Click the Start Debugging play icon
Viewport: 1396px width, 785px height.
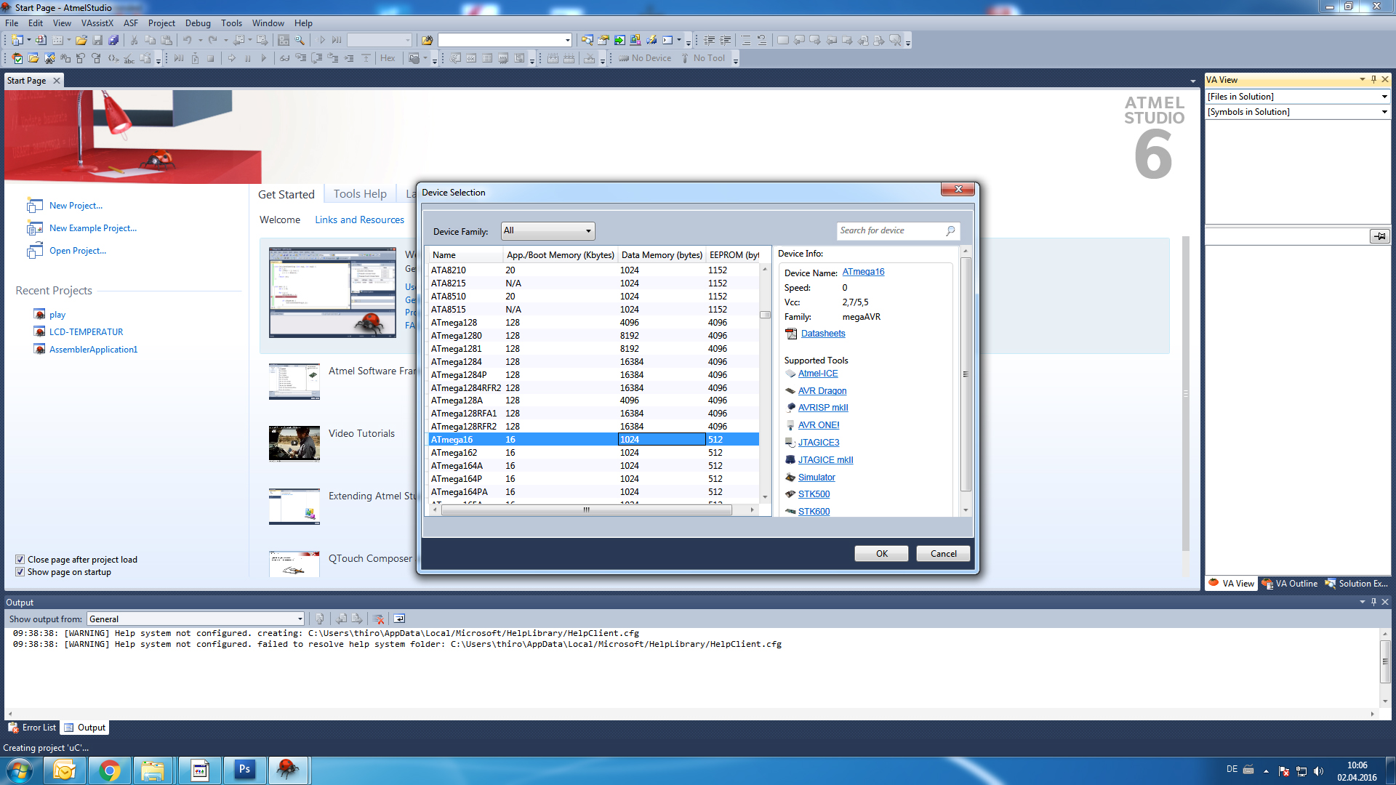[322, 40]
